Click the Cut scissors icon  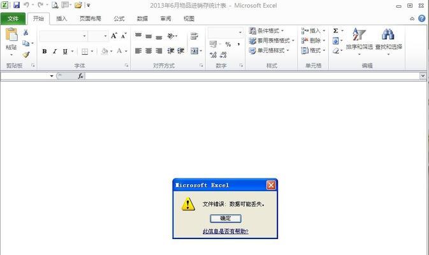coord(25,33)
